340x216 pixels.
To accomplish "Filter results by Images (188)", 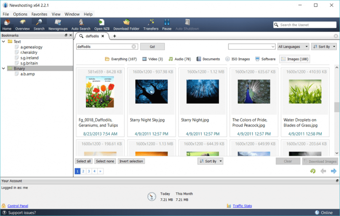I will pyautogui.click(x=295, y=59).
